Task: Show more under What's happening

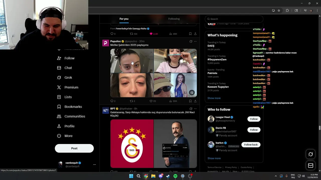Action: tap(214, 98)
